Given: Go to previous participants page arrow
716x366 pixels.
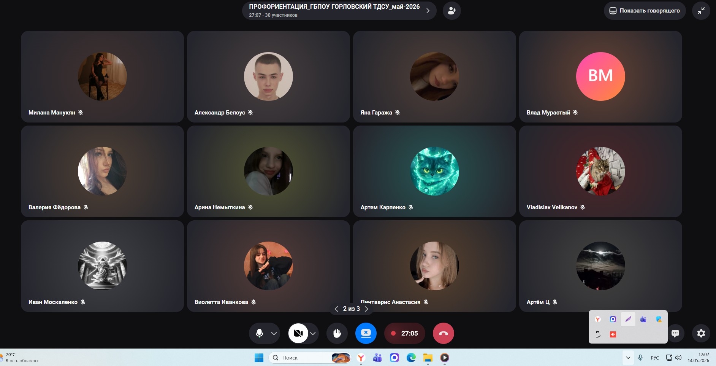Looking at the screenshot, I should pos(336,309).
